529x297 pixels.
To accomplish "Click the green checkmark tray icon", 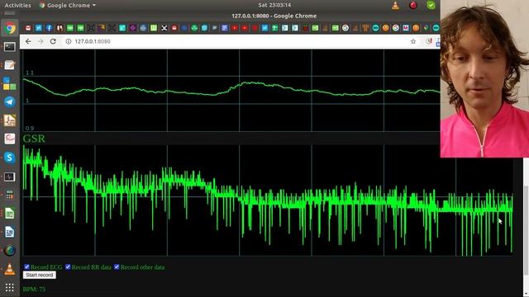I will tap(431, 5).
